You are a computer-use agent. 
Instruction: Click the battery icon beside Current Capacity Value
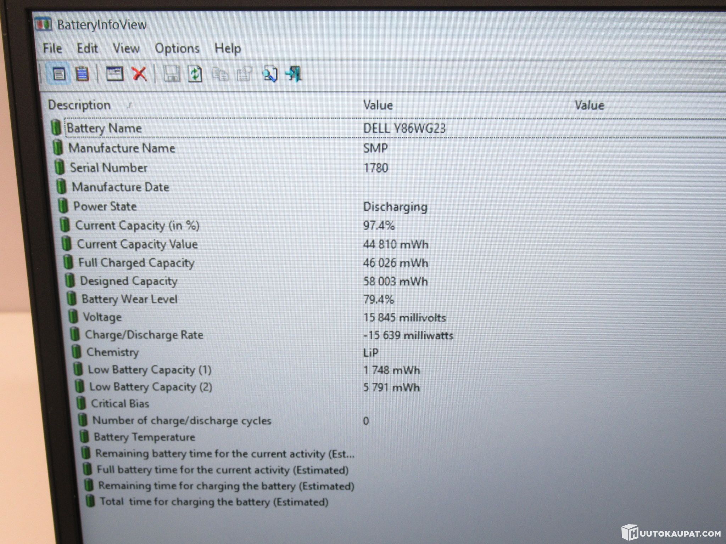click(x=66, y=243)
